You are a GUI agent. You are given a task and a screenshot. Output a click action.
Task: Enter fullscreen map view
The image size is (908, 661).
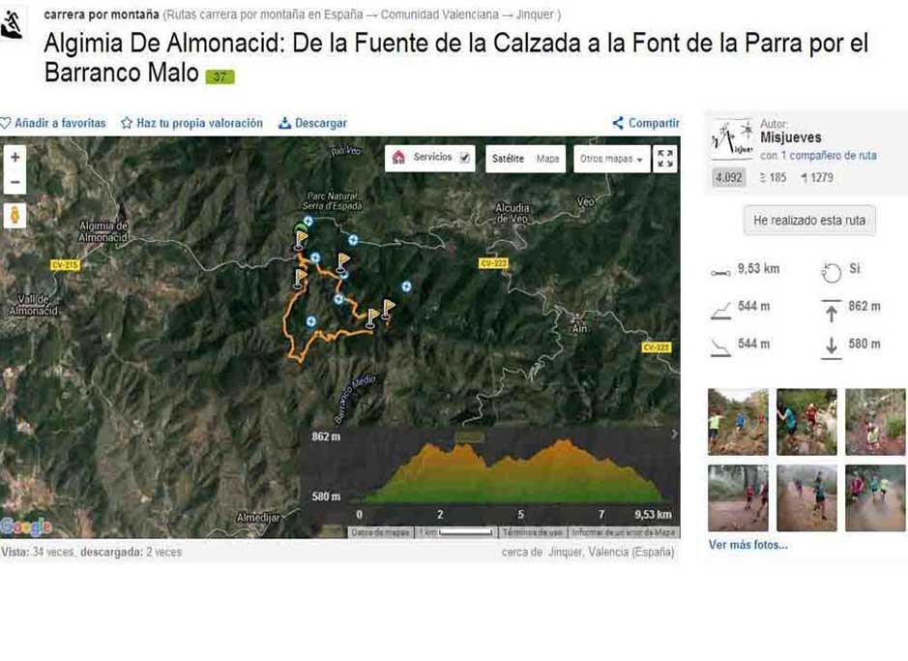click(665, 159)
